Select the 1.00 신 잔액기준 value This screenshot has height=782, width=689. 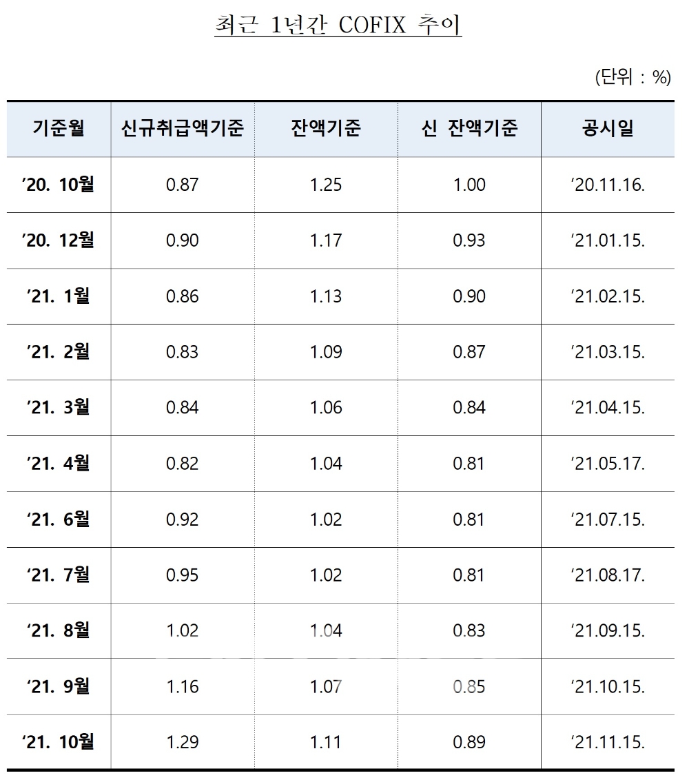tap(469, 185)
